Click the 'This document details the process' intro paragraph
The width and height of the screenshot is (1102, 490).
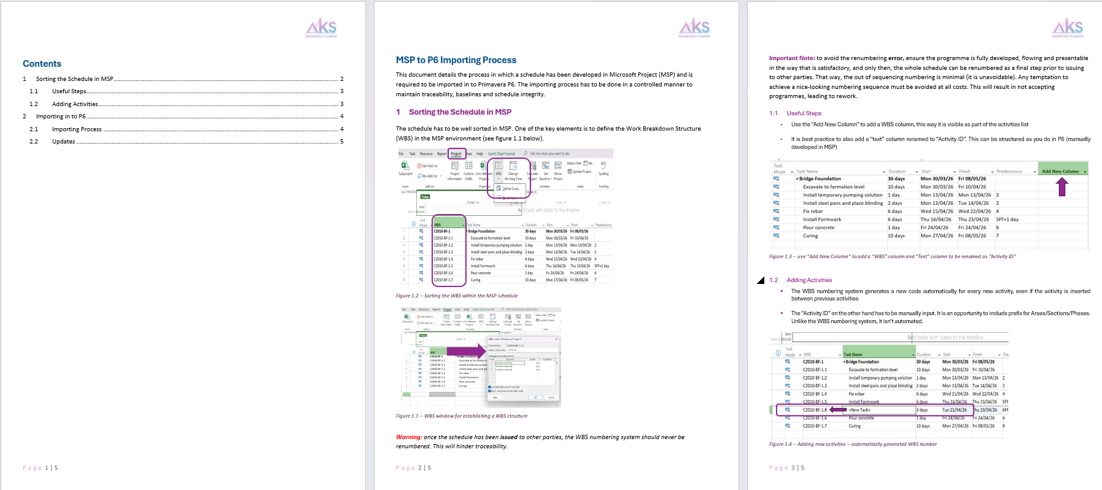point(545,85)
